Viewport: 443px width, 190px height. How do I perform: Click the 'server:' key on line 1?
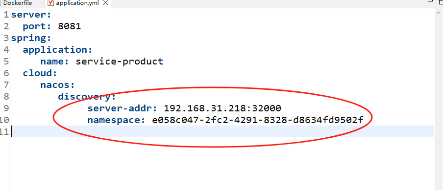(31, 14)
